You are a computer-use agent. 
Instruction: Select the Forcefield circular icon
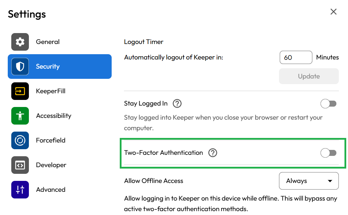click(20, 140)
